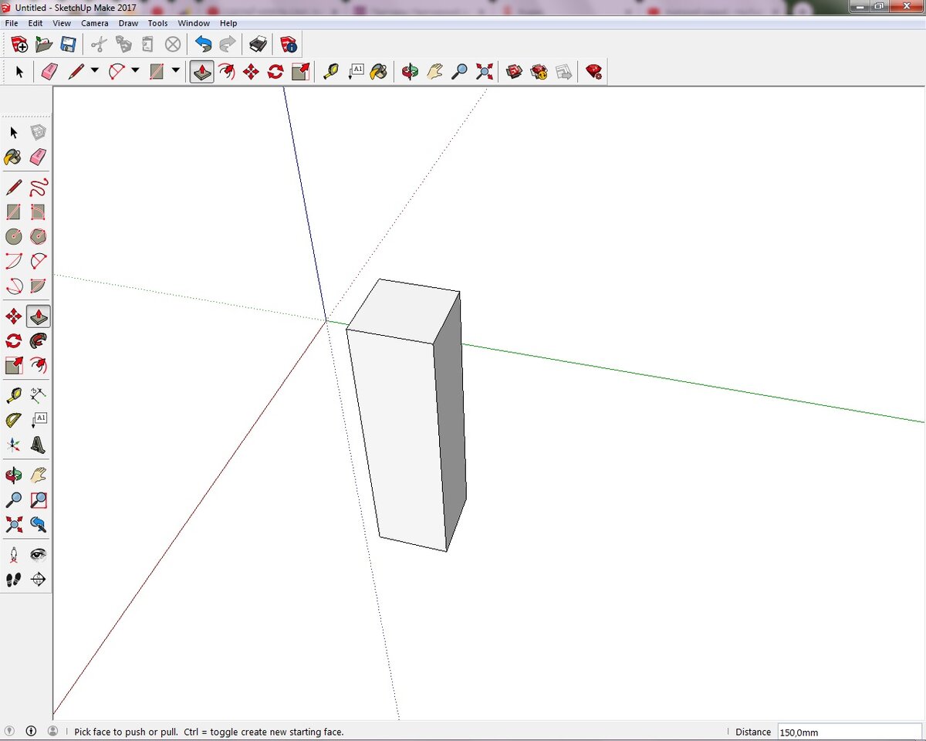
Task: Click the Previous view icon
Action: [x=39, y=524]
